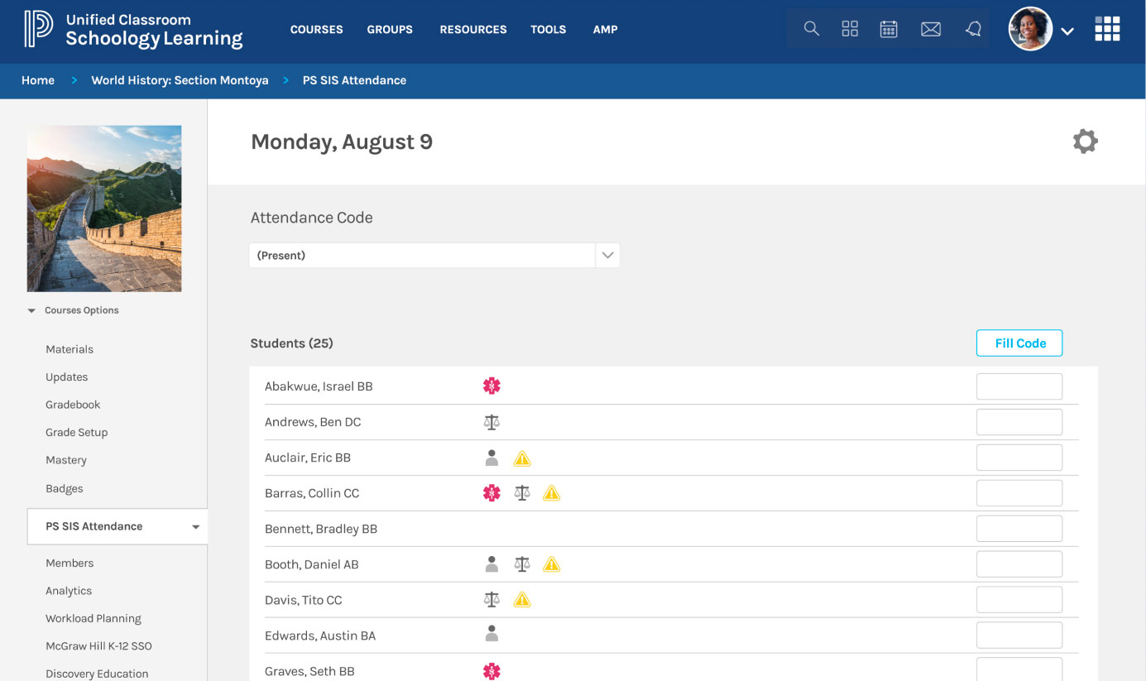Click the medical alert icon for Abakwue, Israel
1146x681 pixels.
pos(491,386)
